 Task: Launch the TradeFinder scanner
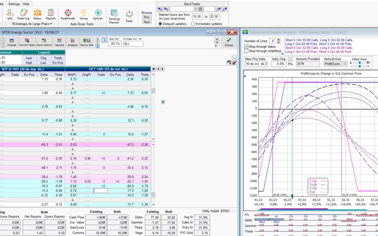coord(68,14)
